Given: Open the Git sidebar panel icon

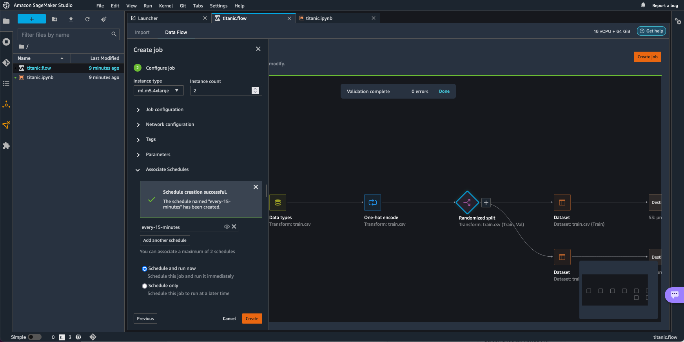Looking at the screenshot, I should coord(6,63).
